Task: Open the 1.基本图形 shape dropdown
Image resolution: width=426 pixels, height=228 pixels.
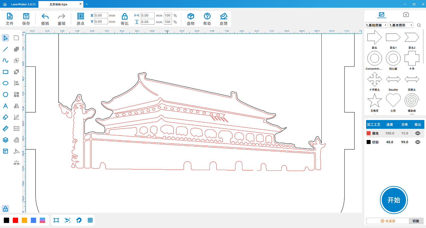Action: point(401,25)
